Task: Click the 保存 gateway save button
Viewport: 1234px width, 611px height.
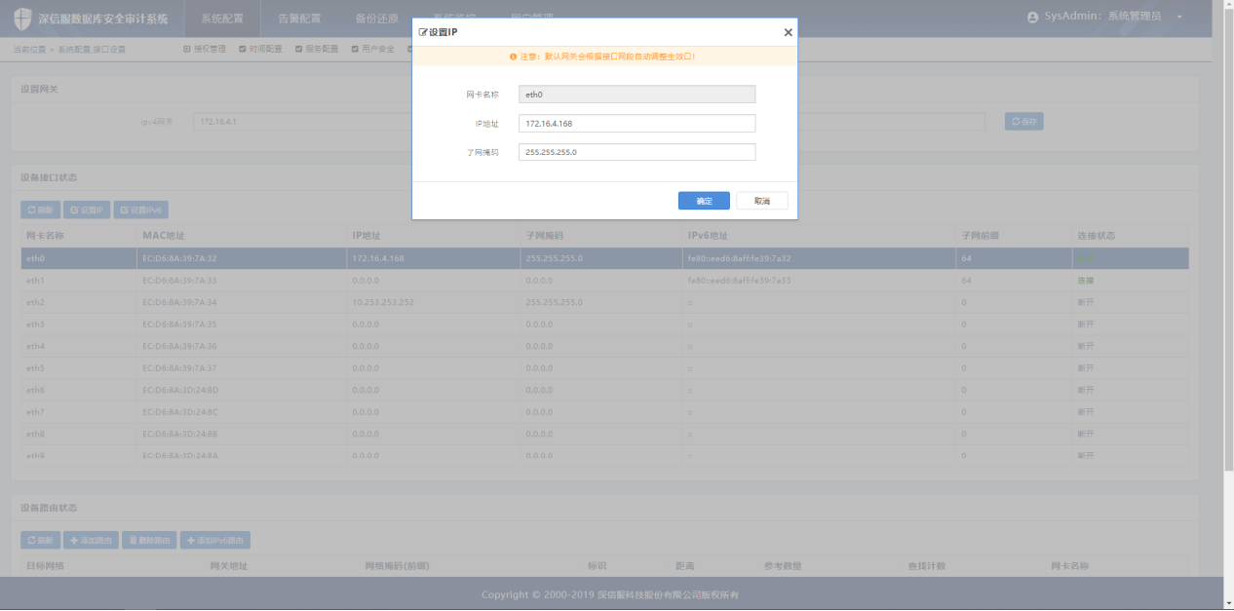Action: click(1023, 122)
